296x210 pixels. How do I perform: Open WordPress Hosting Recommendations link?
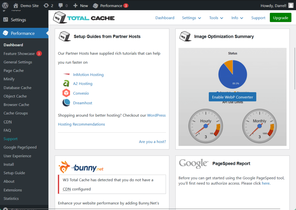coord(112,120)
